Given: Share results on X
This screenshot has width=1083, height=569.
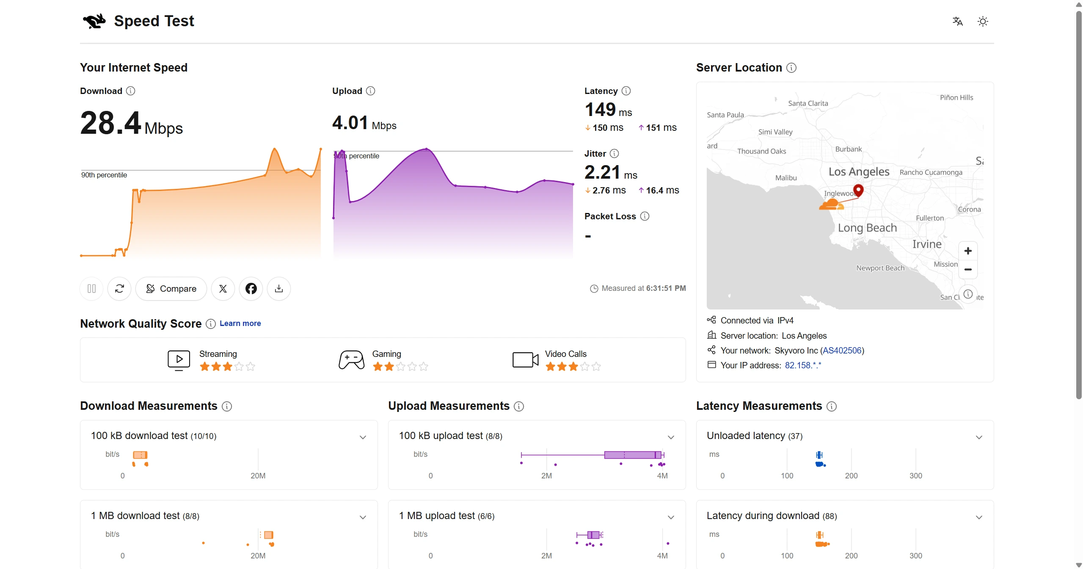Looking at the screenshot, I should (223, 289).
